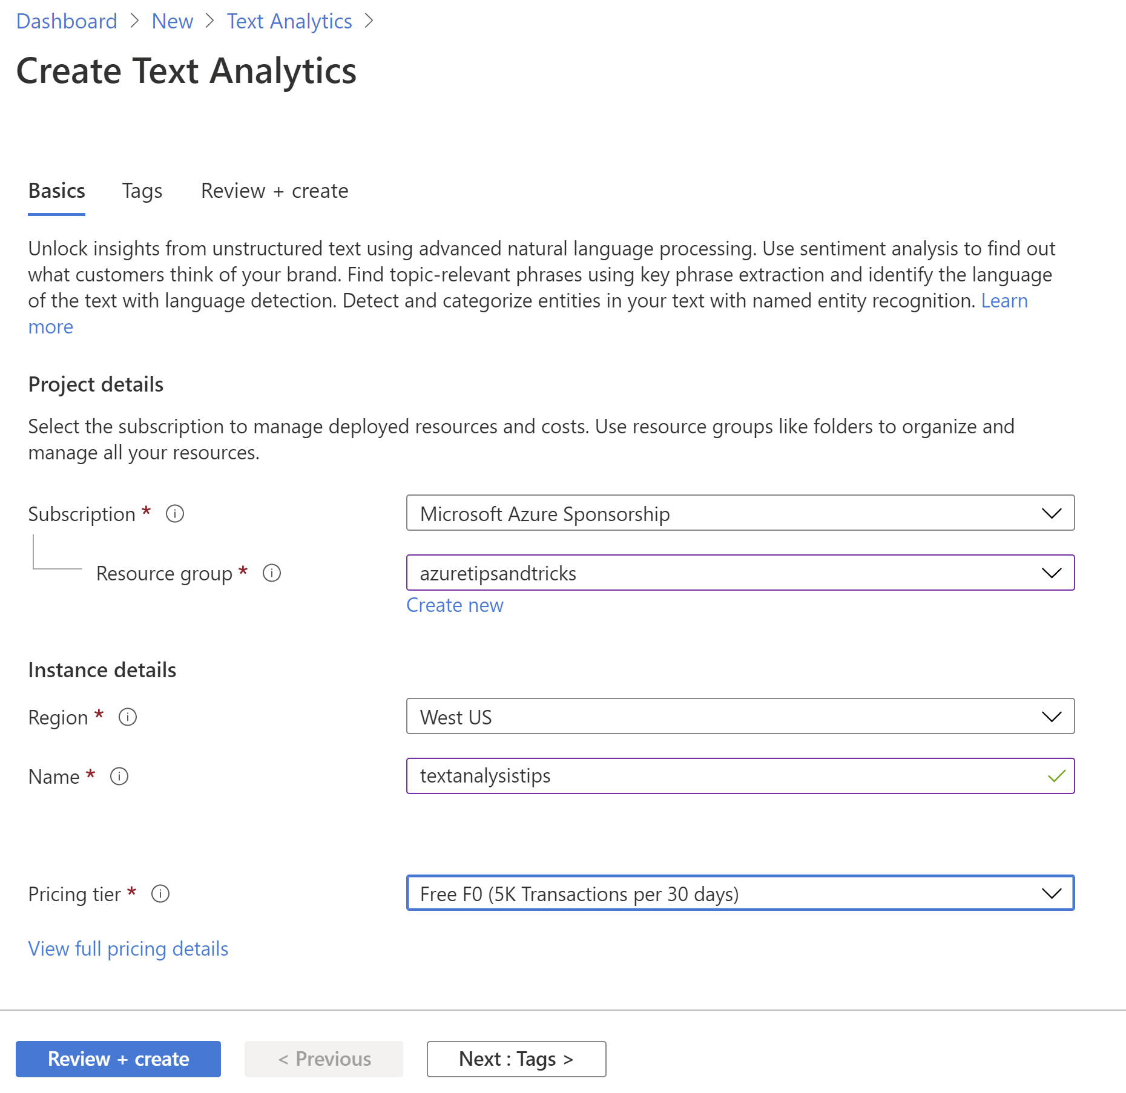Screen dimensions: 1126x1093
Task: Click the Resource group label text
Action: (x=164, y=573)
